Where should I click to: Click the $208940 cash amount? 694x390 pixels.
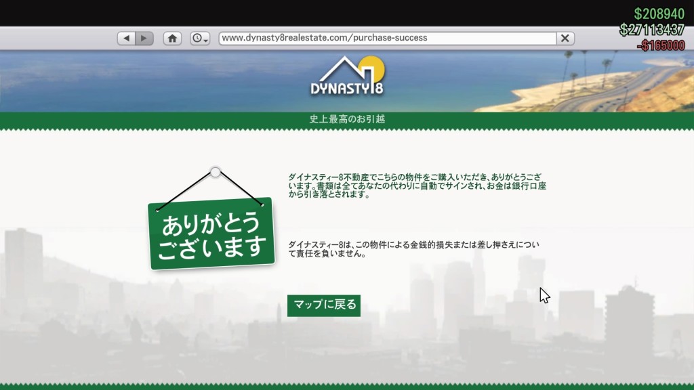click(659, 14)
